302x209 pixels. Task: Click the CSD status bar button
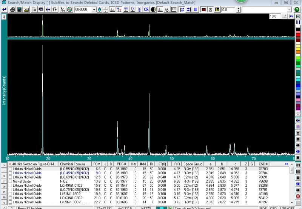[x=273, y=208]
